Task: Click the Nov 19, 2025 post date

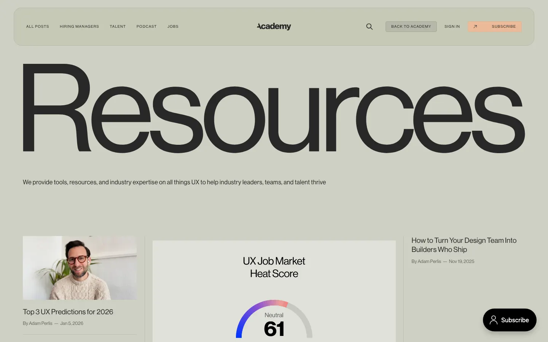Action: pyautogui.click(x=461, y=261)
